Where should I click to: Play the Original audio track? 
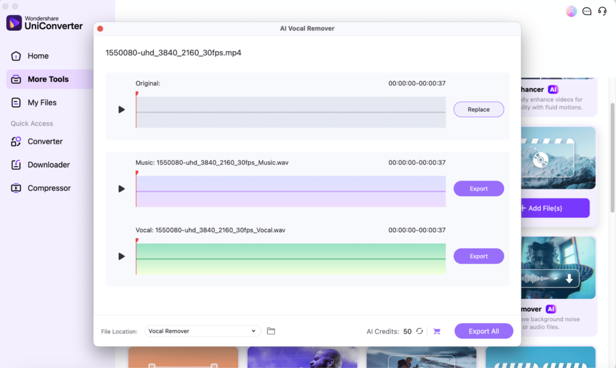coord(121,109)
